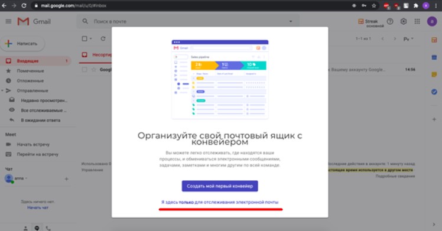The image size is (442, 231).
Task: Open the Google apps grid
Action: [417, 21]
